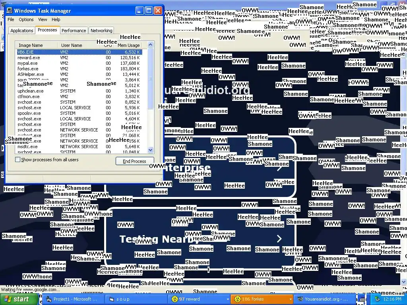407x305 pixels.
Task: Select the spoolsv.exe process row
Action: tap(79, 113)
